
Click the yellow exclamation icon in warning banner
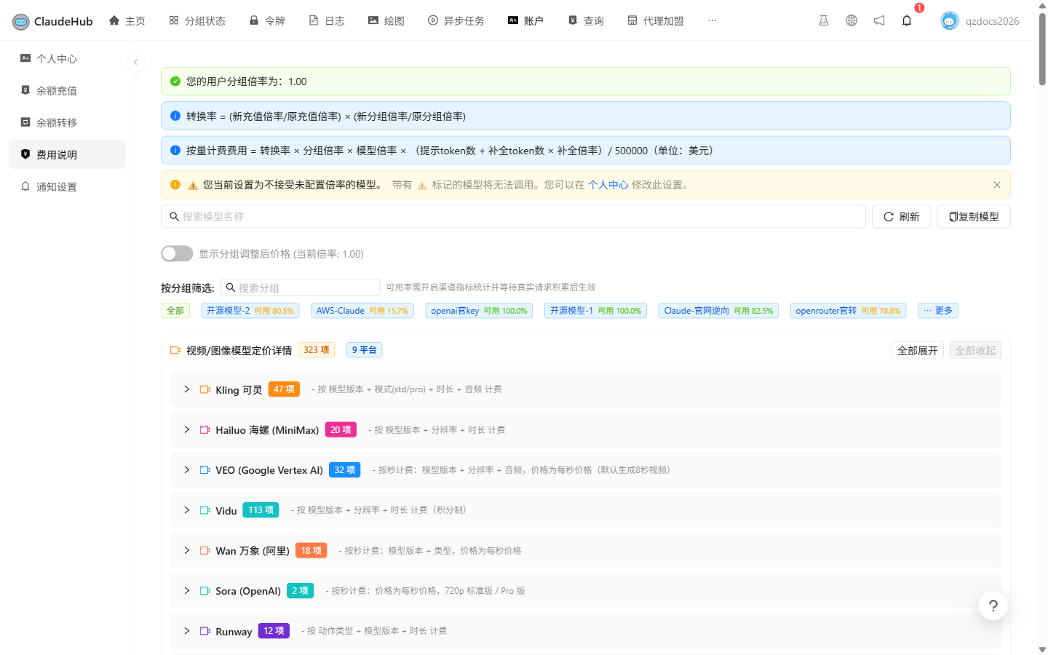click(175, 185)
